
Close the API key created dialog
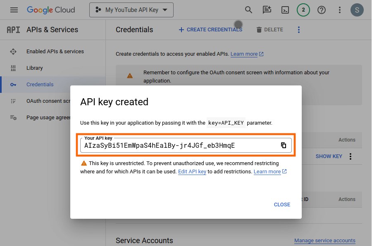282,205
